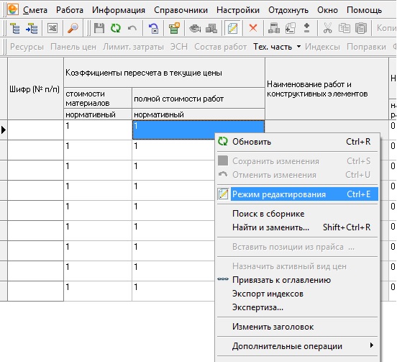Viewport: 397px width, 362px height.
Task: Click the pencil icon beside Режим редактирования
Action: [223, 194]
